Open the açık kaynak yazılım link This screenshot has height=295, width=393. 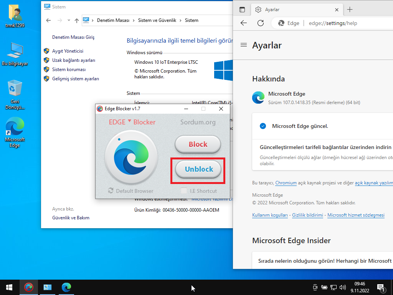click(374, 183)
